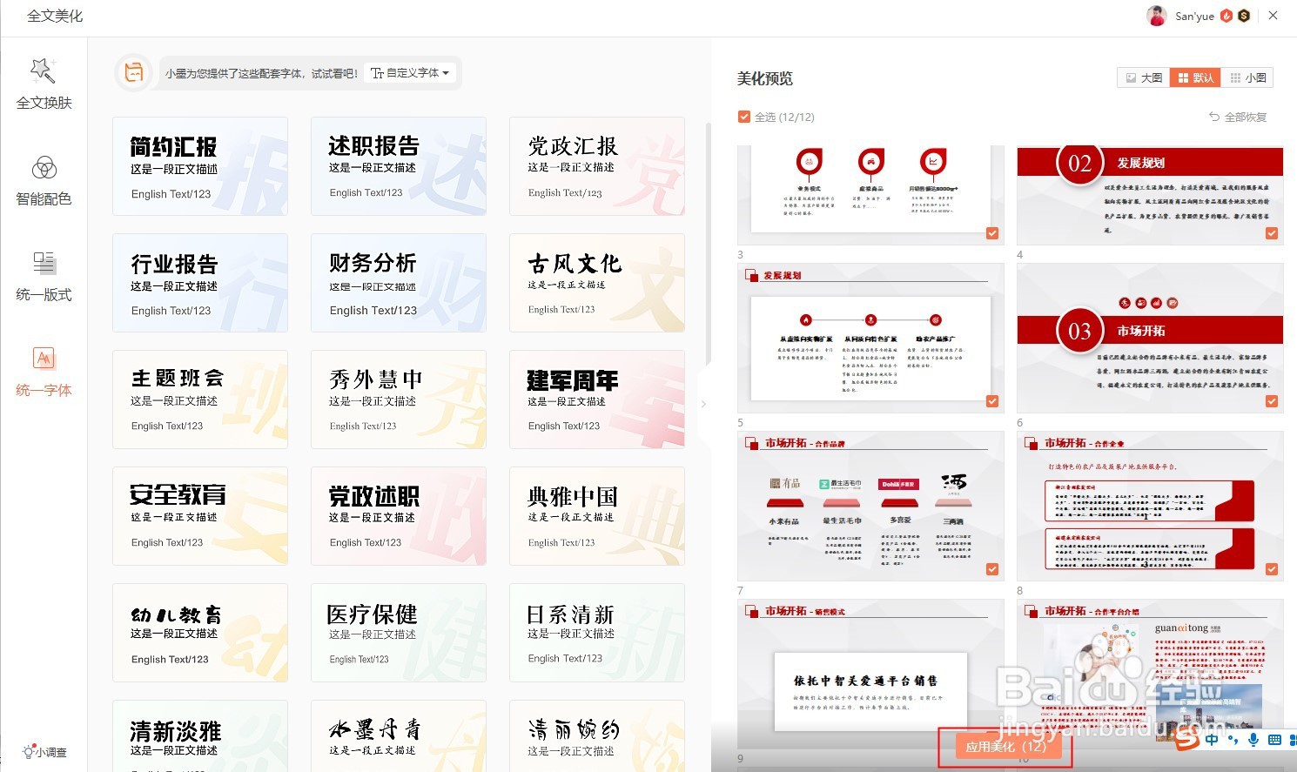The height and width of the screenshot is (772, 1297).
Task: Select slide 8 合作企业 preview thumbnail
Action: pyautogui.click(x=1150, y=507)
